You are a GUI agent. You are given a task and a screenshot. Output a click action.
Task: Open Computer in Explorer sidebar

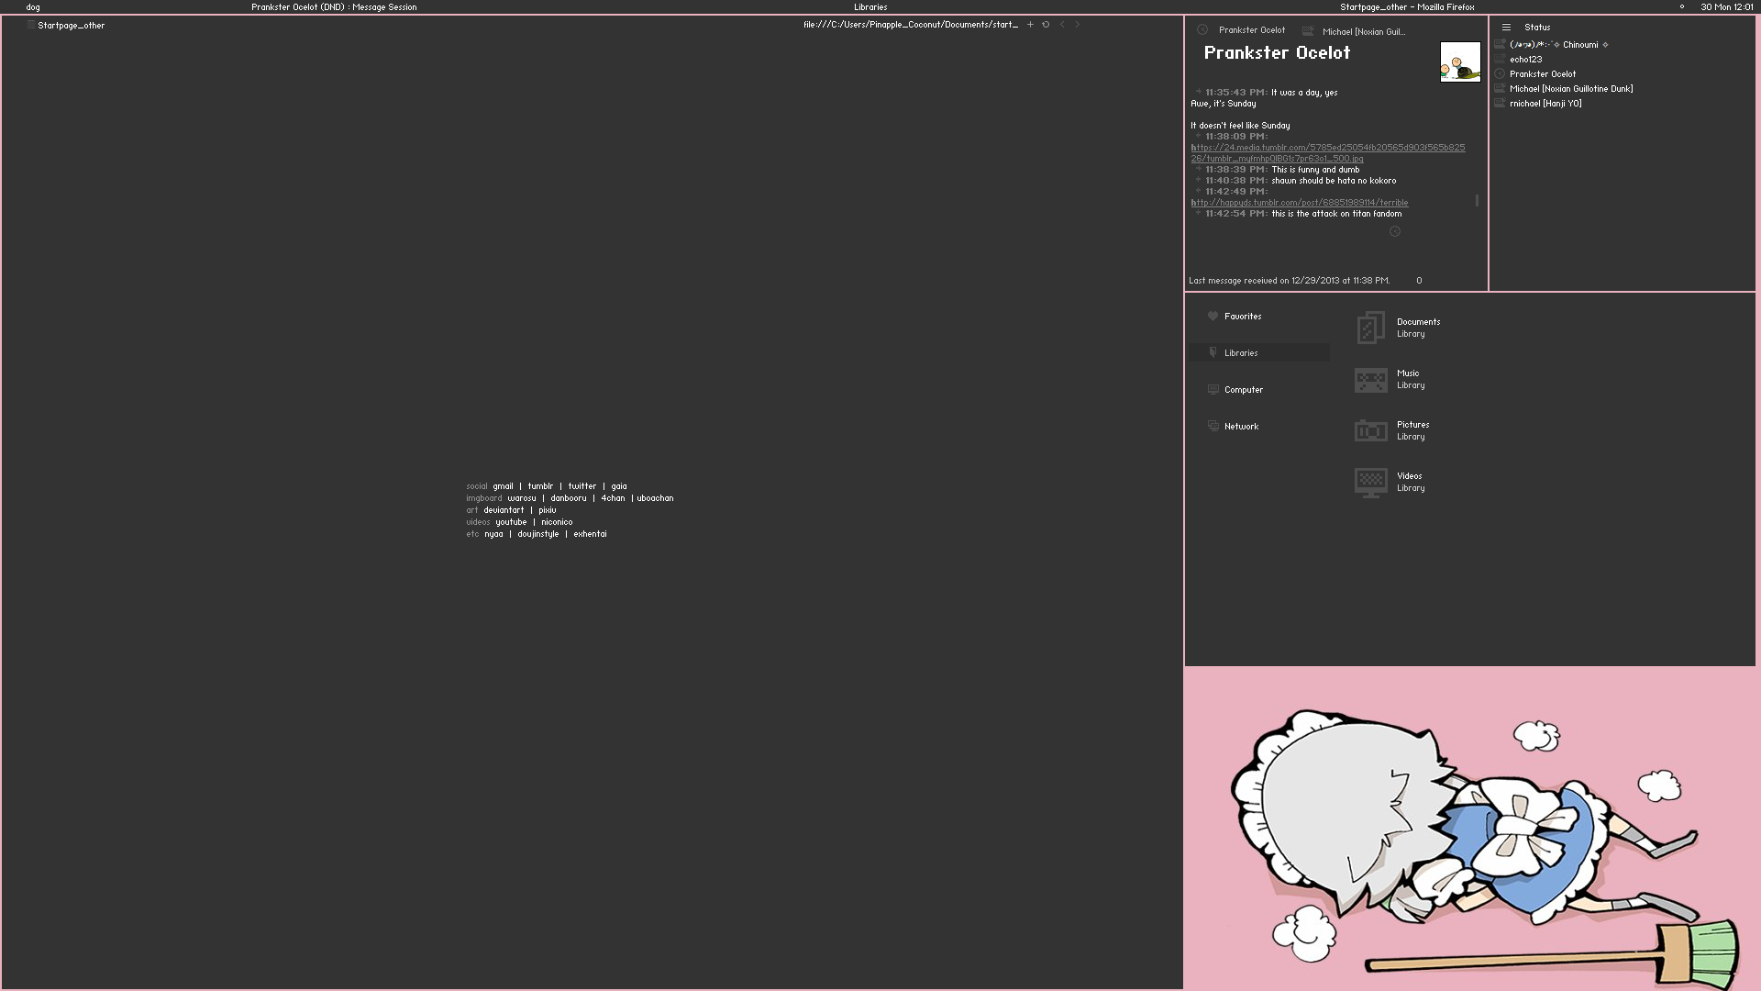pyautogui.click(x=1243, y=390)
